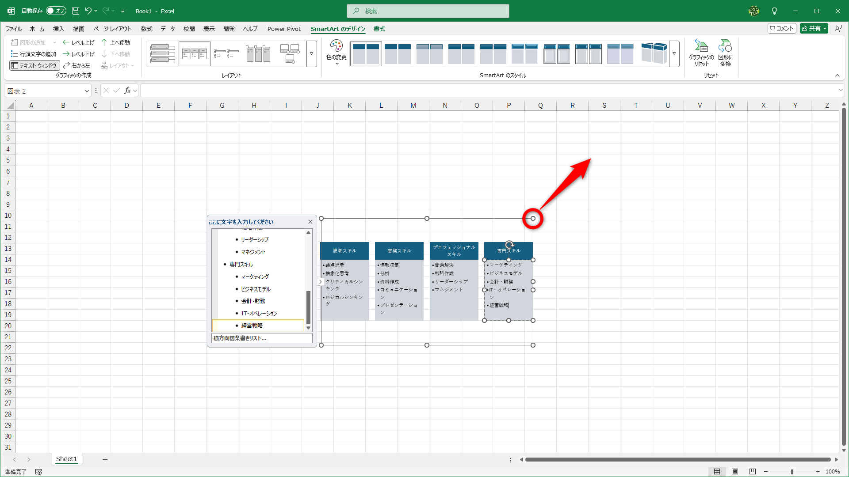Click the Comments (コメント) button
Screen dimensions: 849x477
(781, 28)
